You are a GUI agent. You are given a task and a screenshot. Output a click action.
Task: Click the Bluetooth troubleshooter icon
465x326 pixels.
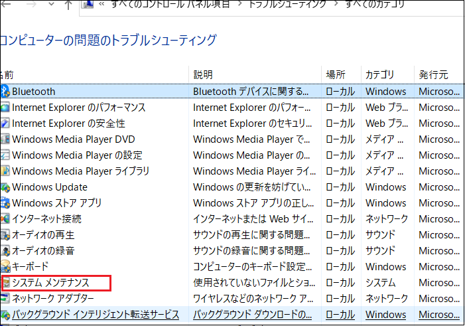pyautogui.click(x=5, y=92)
